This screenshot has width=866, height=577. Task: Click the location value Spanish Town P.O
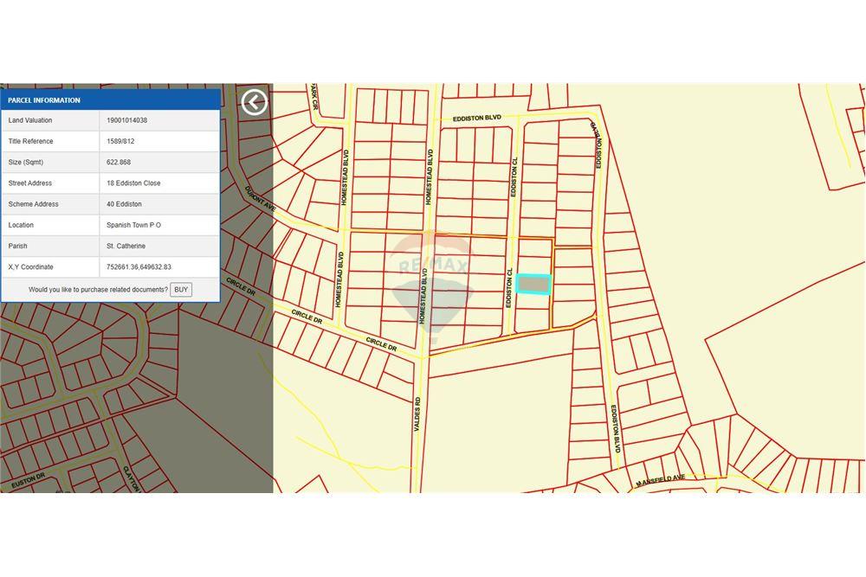click(133, 225)
